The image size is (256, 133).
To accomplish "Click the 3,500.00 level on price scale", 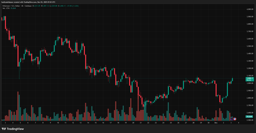I will pos(250,46).
